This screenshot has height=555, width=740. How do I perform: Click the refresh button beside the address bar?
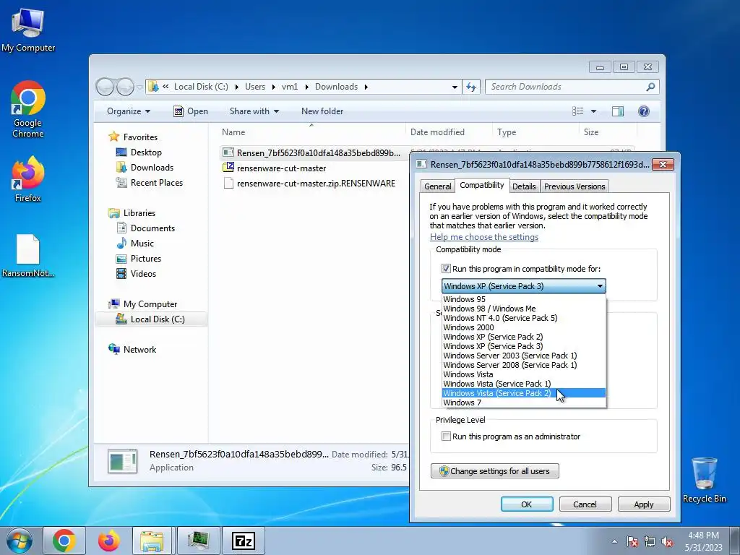pos(471,87)
